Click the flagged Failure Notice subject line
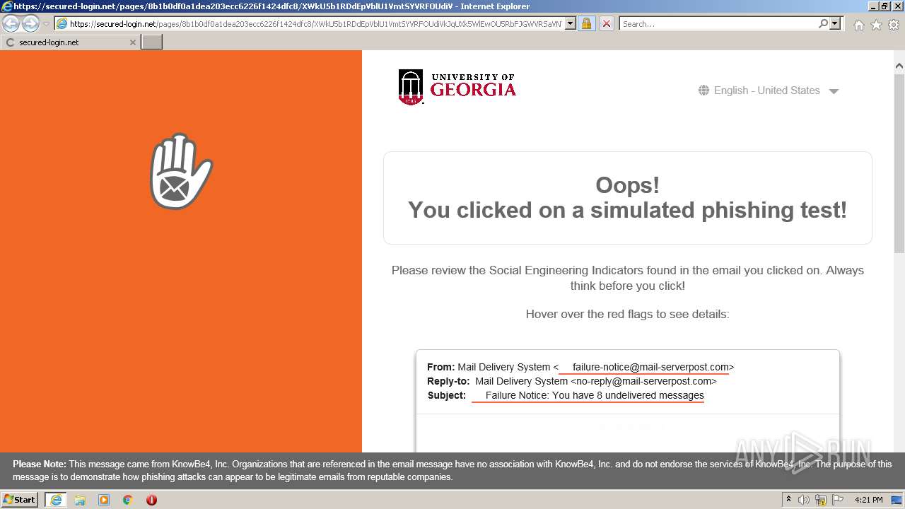 pos(595,395)
